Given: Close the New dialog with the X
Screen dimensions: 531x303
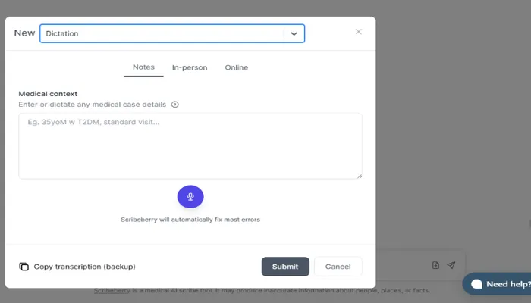Looking at the screenshot, I should 358,32.
